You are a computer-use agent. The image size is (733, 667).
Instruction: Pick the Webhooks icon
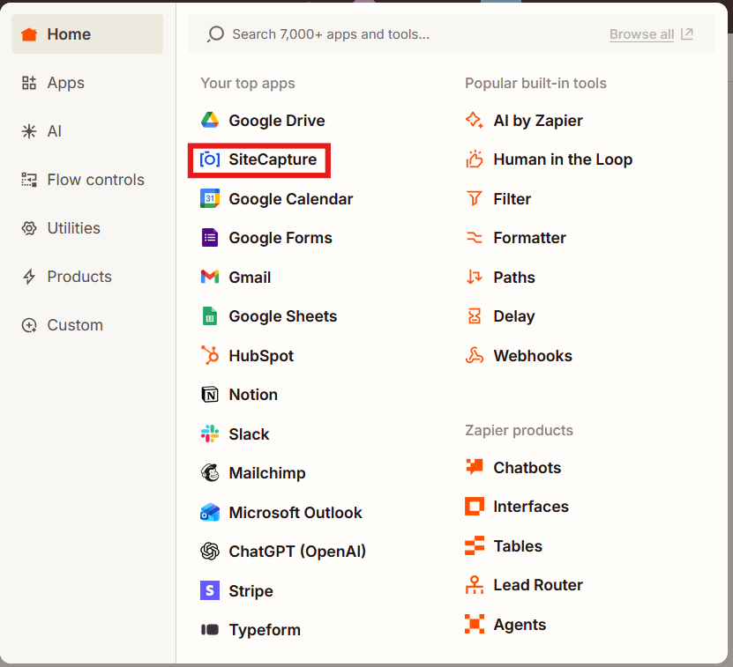(475, 356)
